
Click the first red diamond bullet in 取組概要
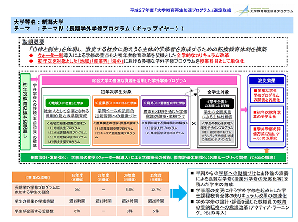coord(31,56)
